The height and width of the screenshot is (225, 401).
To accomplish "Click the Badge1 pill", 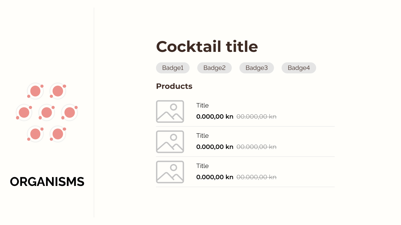I will click(x=173, y=68).
